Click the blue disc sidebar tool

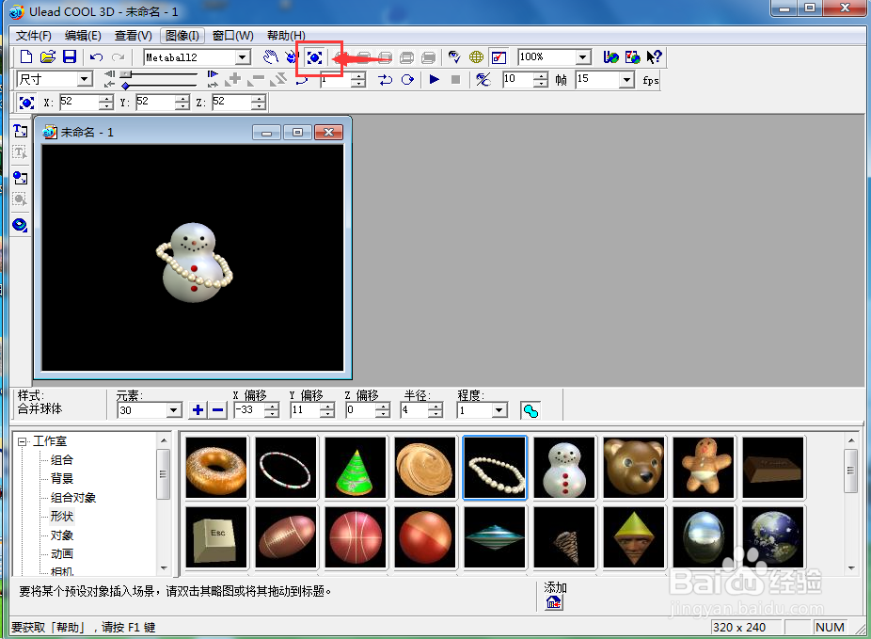(x=20, y=225)
